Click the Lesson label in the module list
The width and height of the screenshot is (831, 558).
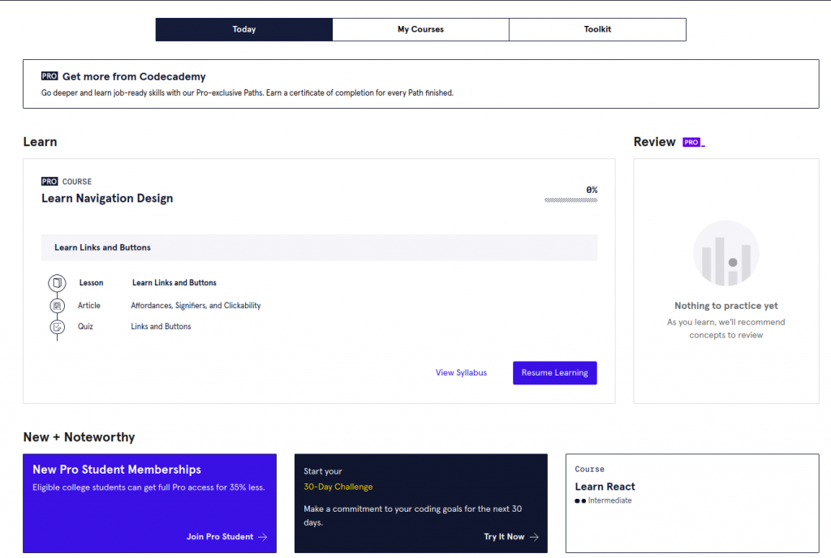91,283
